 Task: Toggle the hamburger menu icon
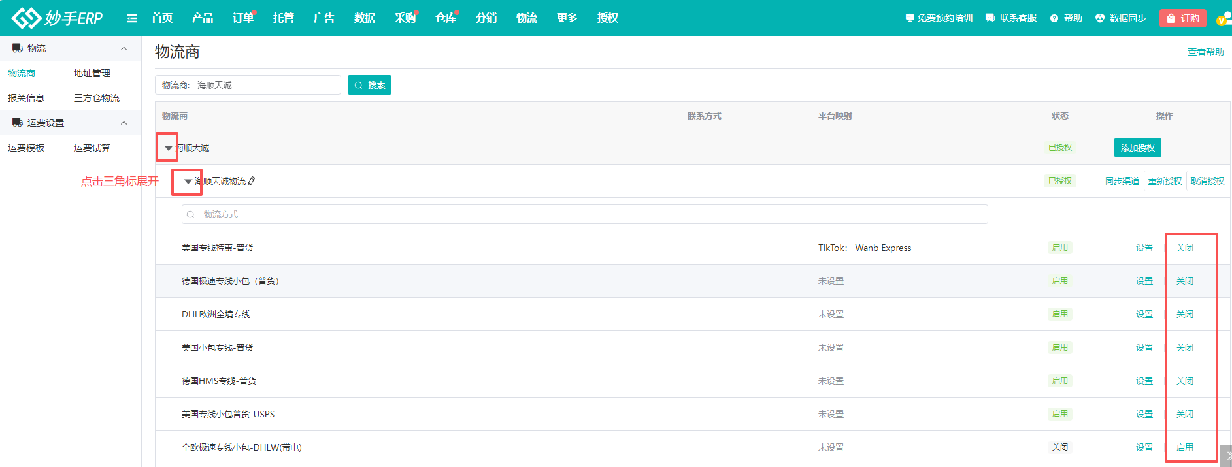tap(132, 18)
